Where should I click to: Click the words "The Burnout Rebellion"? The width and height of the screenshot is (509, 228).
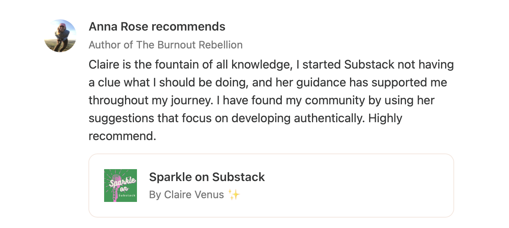pos(189,45)
